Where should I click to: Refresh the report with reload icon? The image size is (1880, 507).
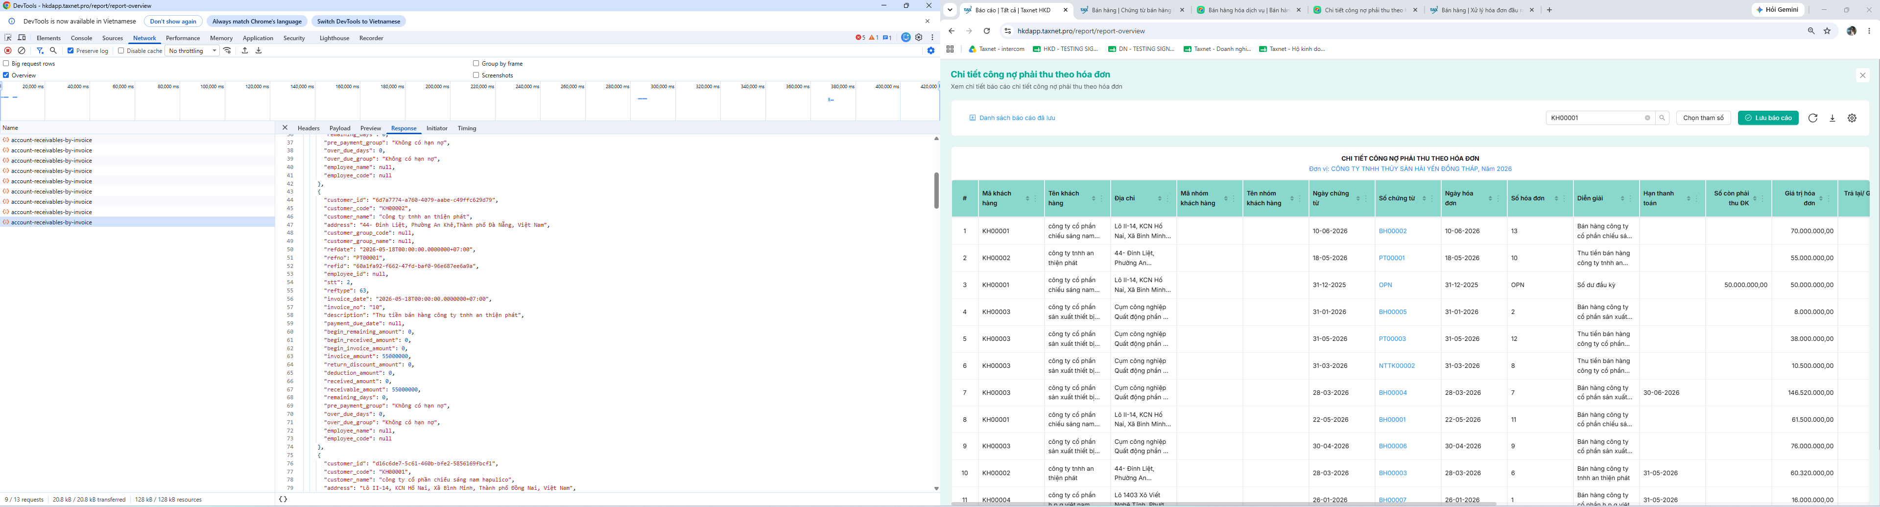coord(1813,119)
